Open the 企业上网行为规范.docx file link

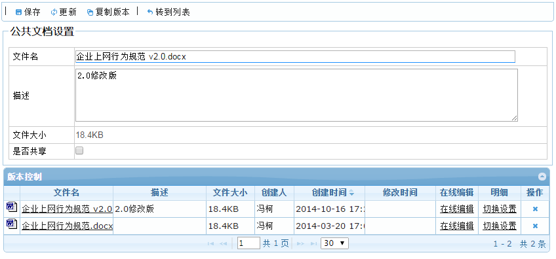click(x=68, y=226)
